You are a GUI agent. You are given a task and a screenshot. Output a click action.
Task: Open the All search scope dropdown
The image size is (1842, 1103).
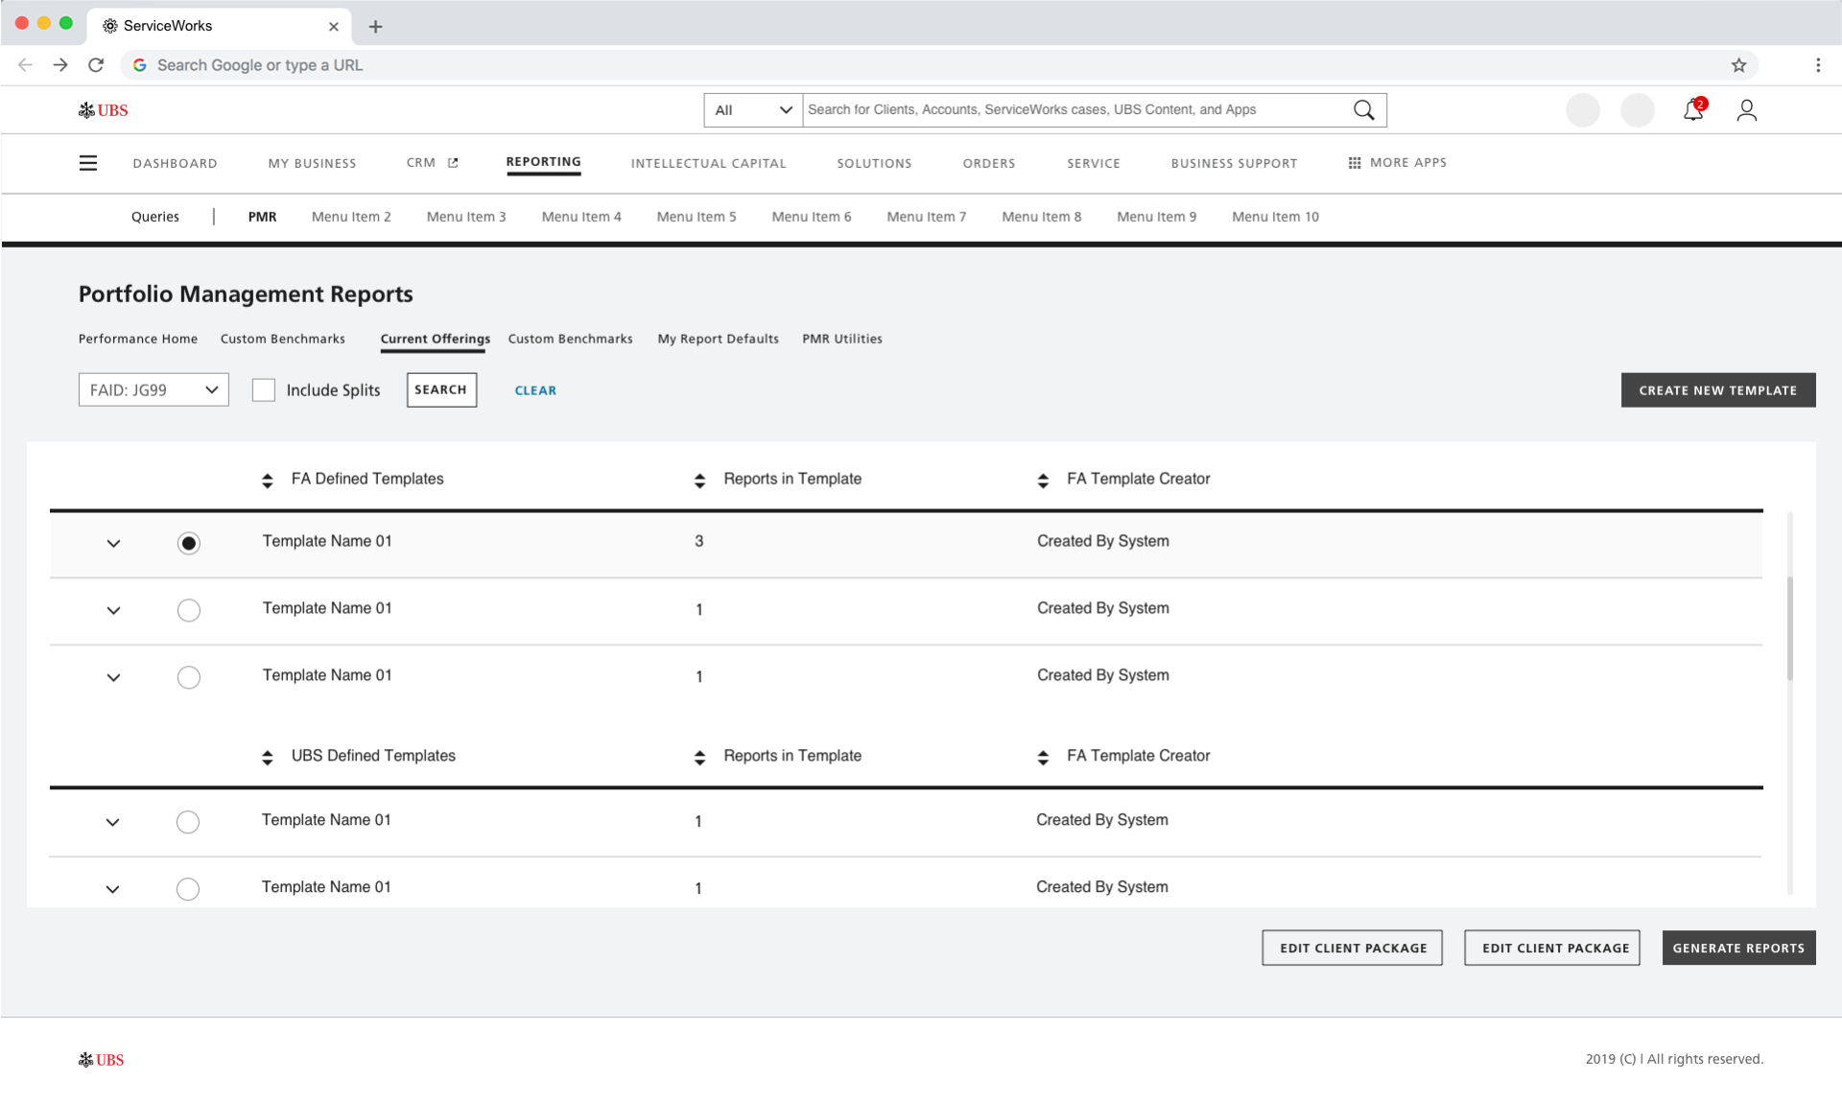tap(753, 110)
